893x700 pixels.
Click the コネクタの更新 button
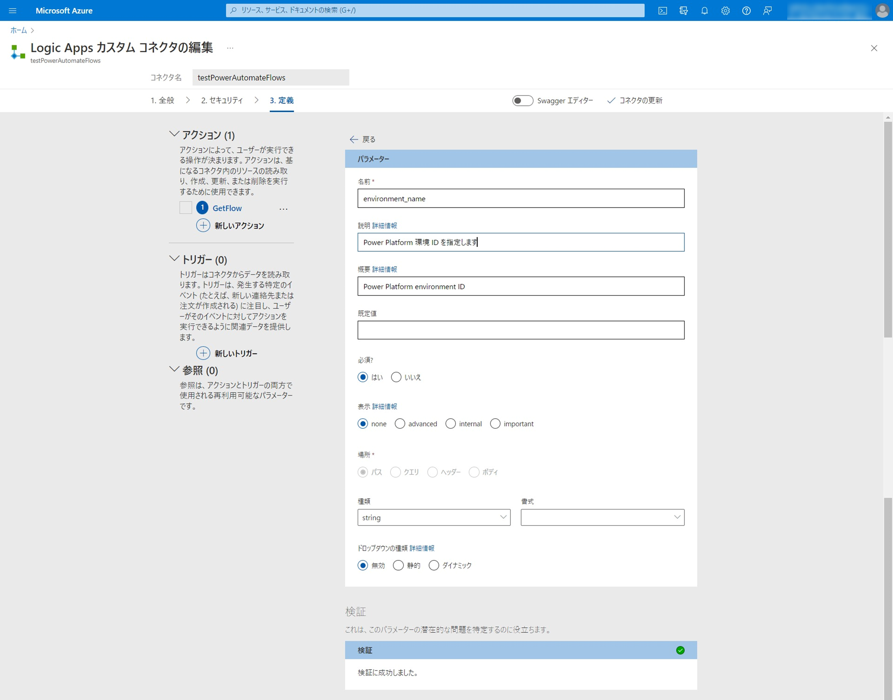(x=635, y=100)
